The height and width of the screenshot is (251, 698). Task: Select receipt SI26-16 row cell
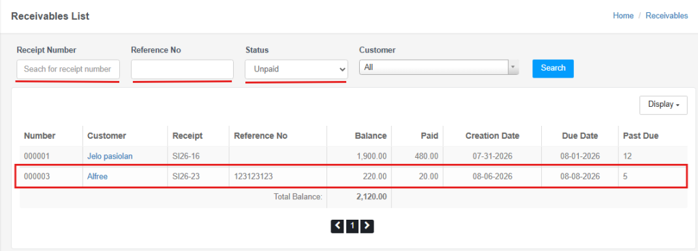tap(185, 156)
